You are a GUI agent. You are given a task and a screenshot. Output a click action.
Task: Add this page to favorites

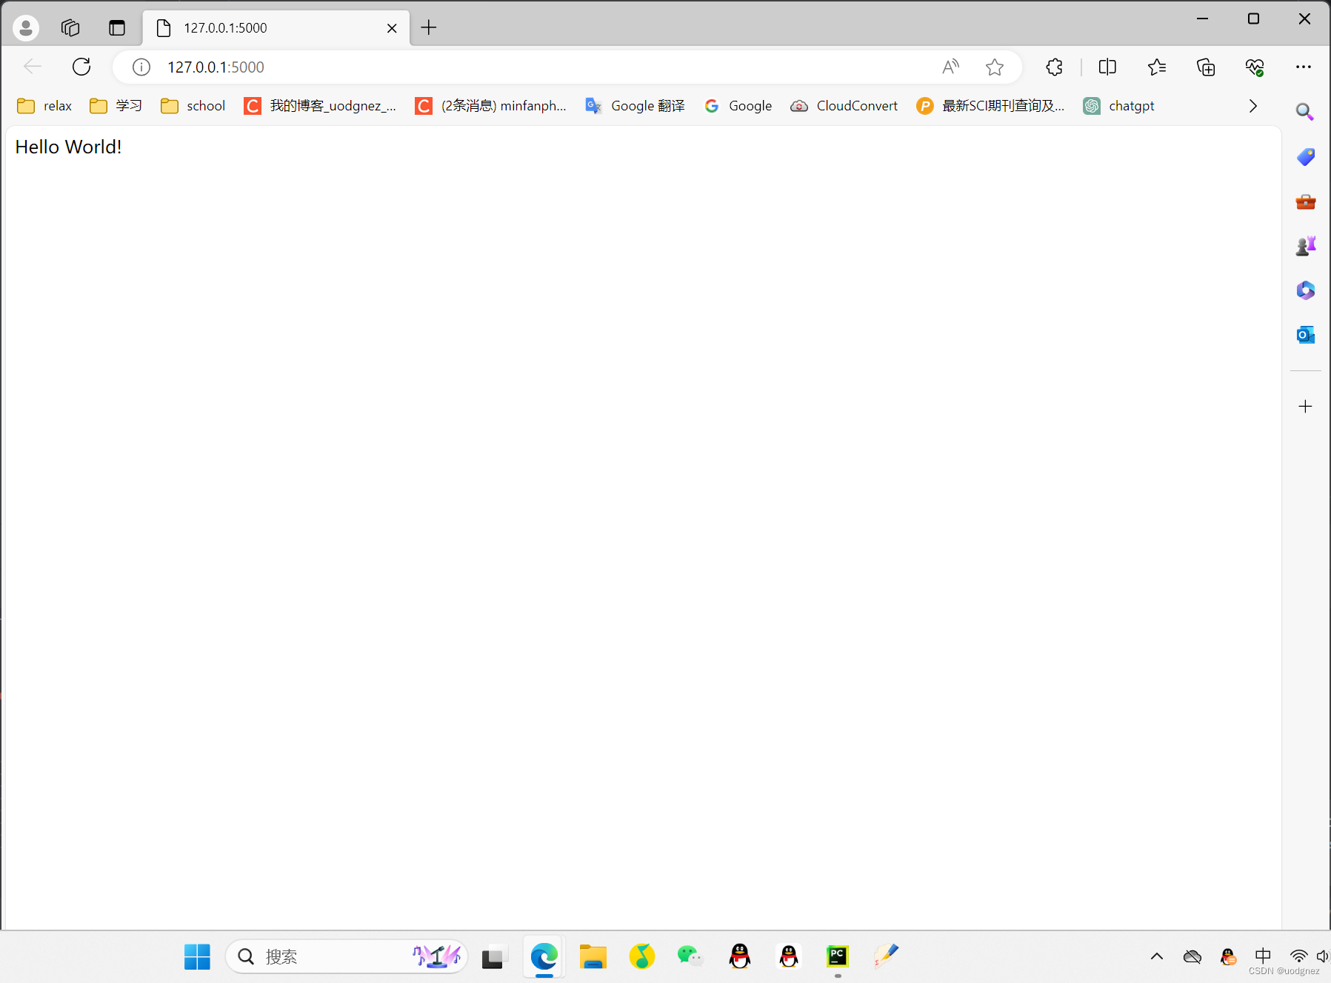[x=995, y=67]
